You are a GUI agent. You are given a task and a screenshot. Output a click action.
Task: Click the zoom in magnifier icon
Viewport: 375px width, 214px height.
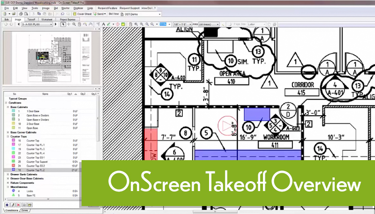click(136, 24)
